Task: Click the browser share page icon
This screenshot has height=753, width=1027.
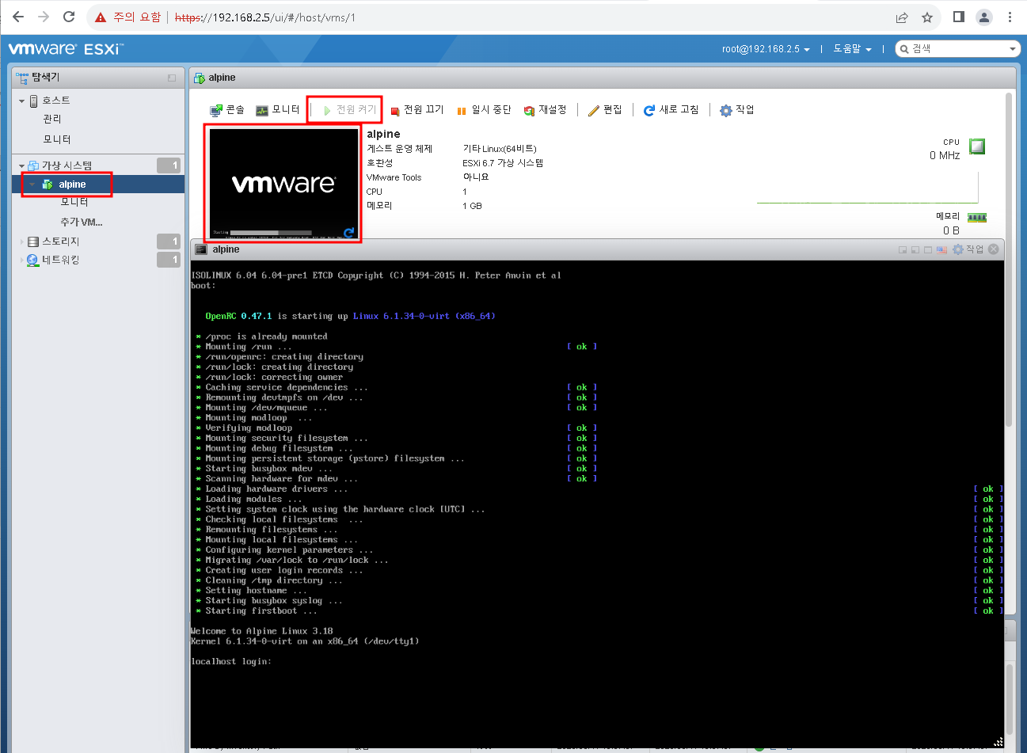Action: tap(902, 17)
